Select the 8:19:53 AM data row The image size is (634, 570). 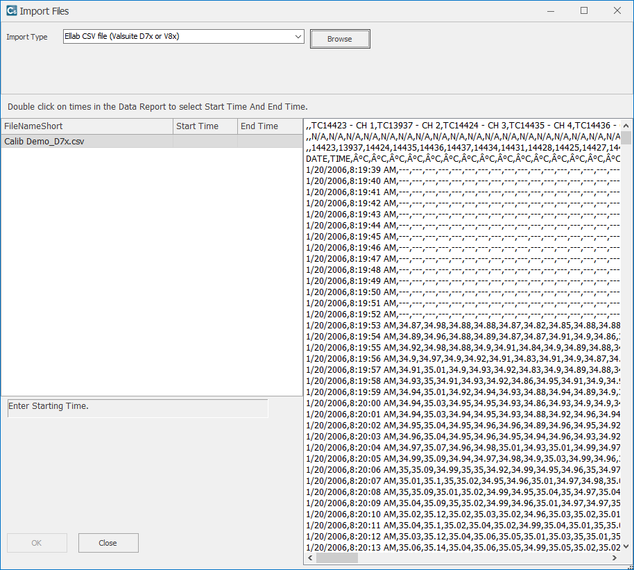463,326
